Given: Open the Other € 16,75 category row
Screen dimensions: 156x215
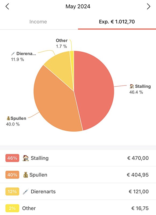Looking at the screenshot, I should [78, 207].
